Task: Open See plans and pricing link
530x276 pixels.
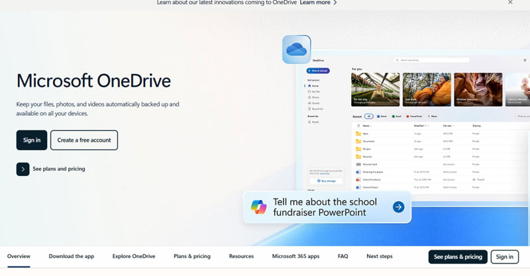Action: click(x=59, y=169)
